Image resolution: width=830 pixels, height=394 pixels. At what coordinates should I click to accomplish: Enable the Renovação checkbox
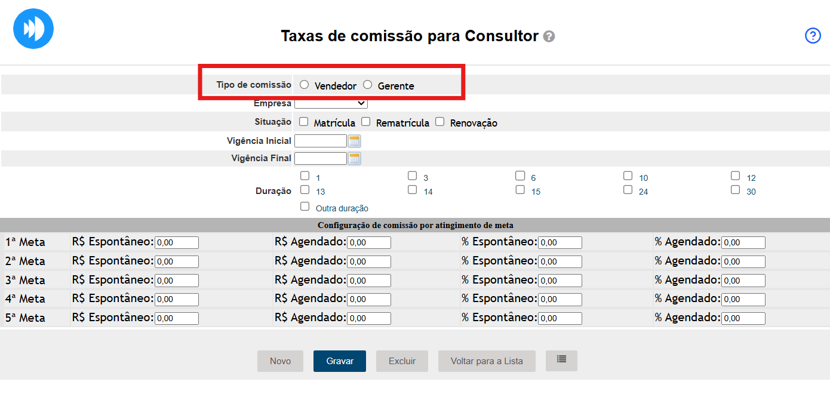tap(440, 122)
